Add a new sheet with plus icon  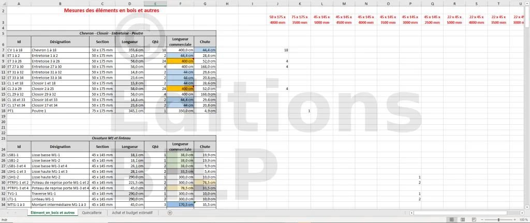pyautogui.click(x=170, y=213)
